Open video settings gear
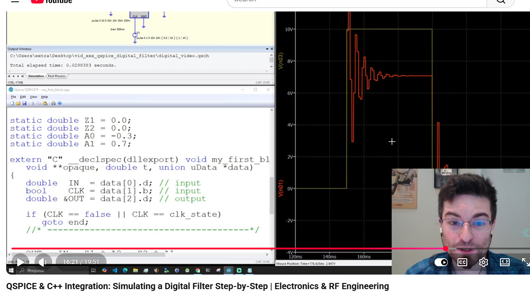The width and height of the screenshot is (530, 294). point(483,262)
